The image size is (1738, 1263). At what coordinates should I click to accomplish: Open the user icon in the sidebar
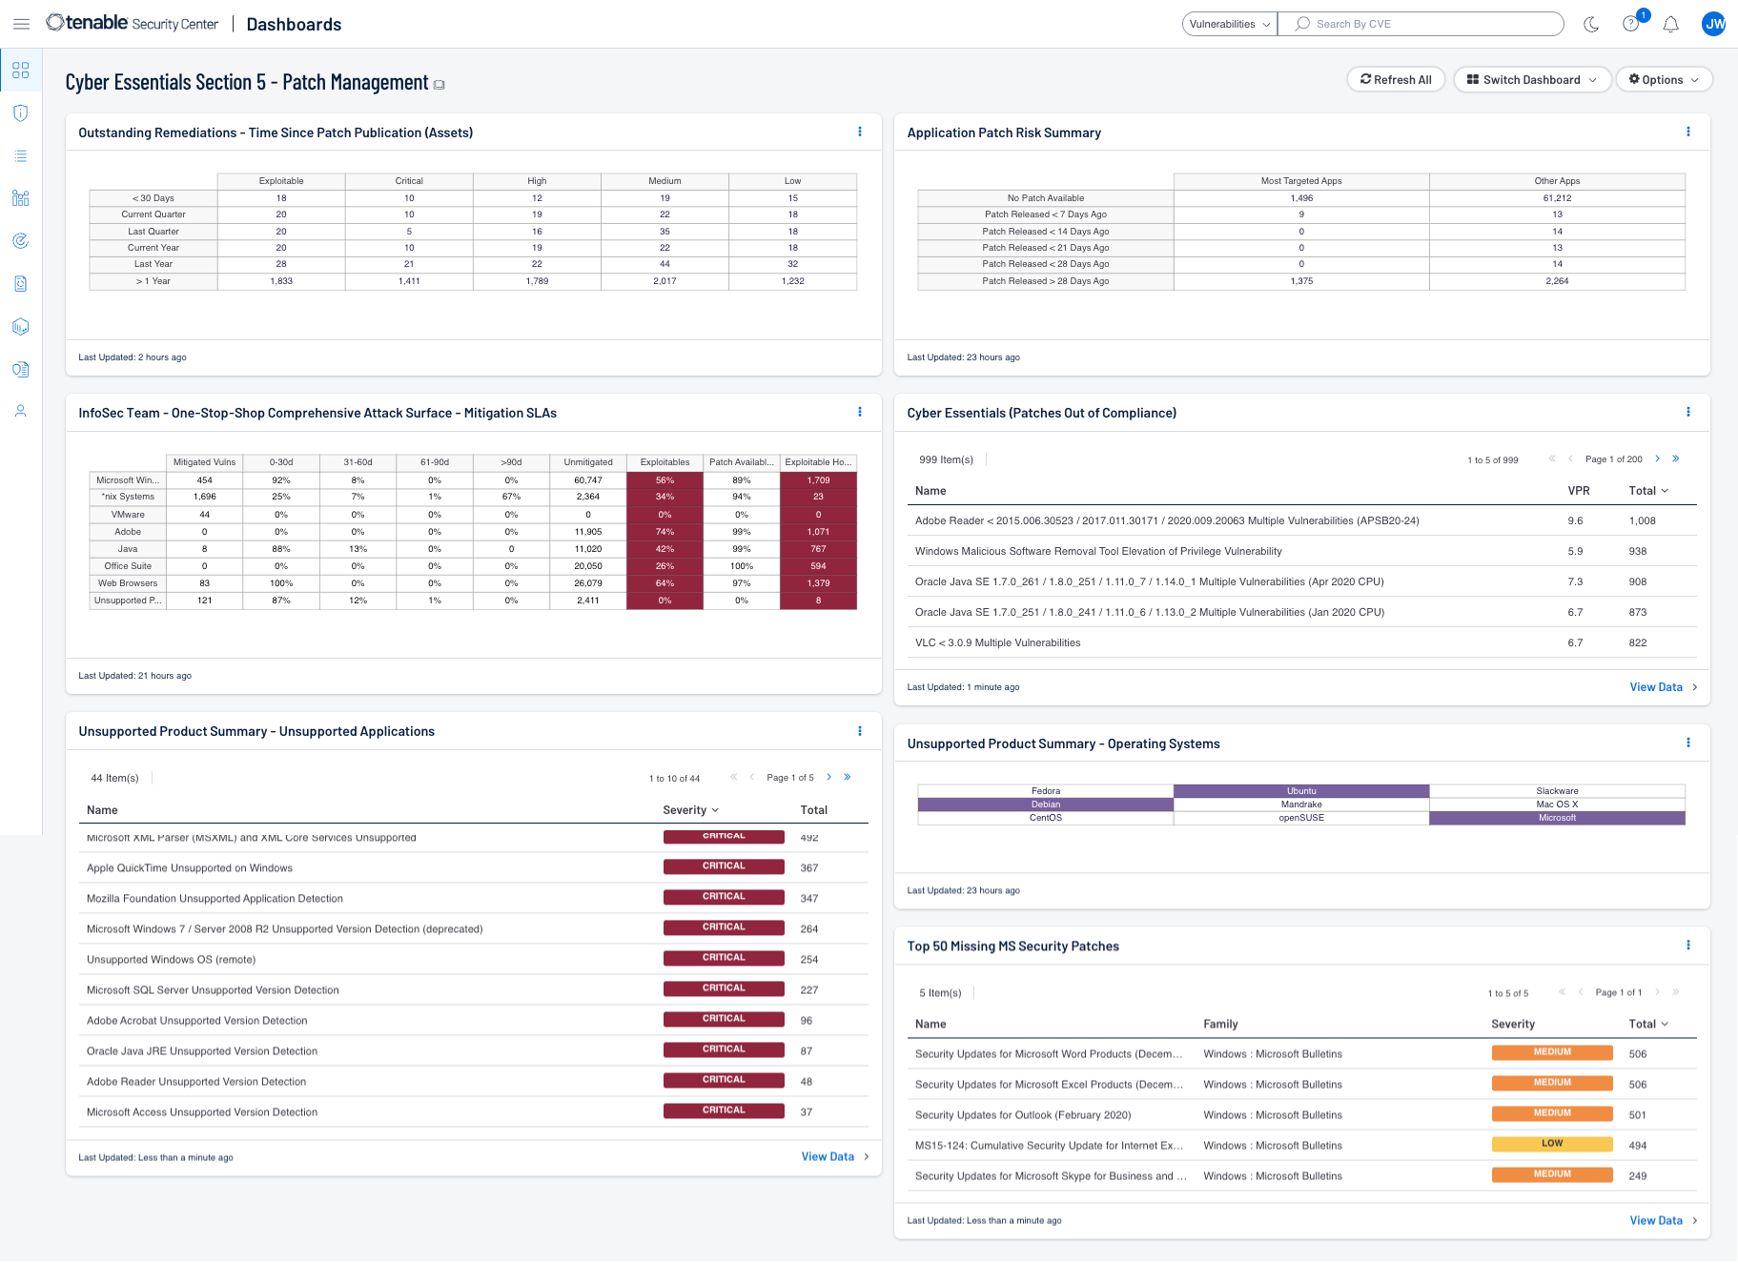(x=21, y=411)
